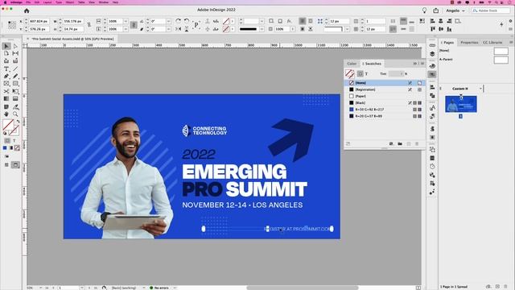Screen dimensions: 515x290
Task: Open the scale X percentage dropdown
Action: tap(126, 21)
